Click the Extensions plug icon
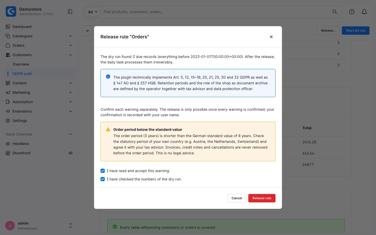The image size is (376, 235). pos(8,111)
